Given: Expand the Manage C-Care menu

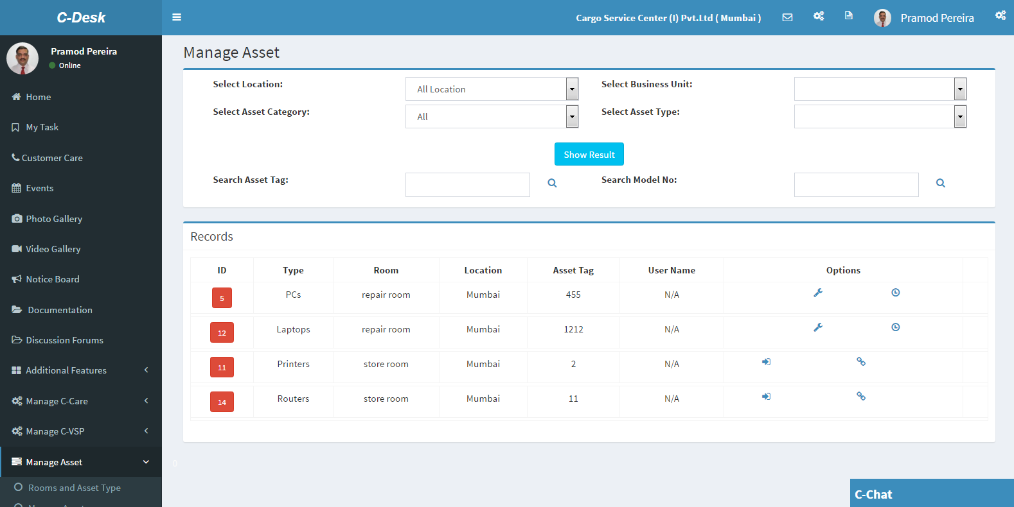Looking at the screenshot, I should (x=81, y=401).
